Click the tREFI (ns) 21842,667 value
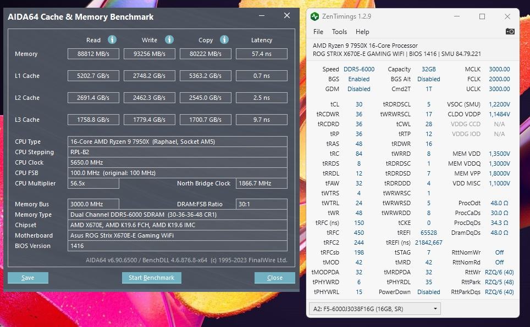This screenshot has height=327, width=530. [429, 243]
